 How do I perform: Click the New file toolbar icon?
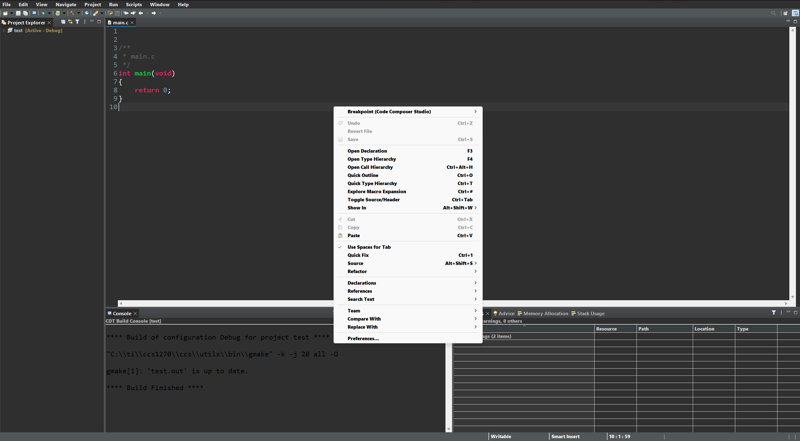(5, 13)
